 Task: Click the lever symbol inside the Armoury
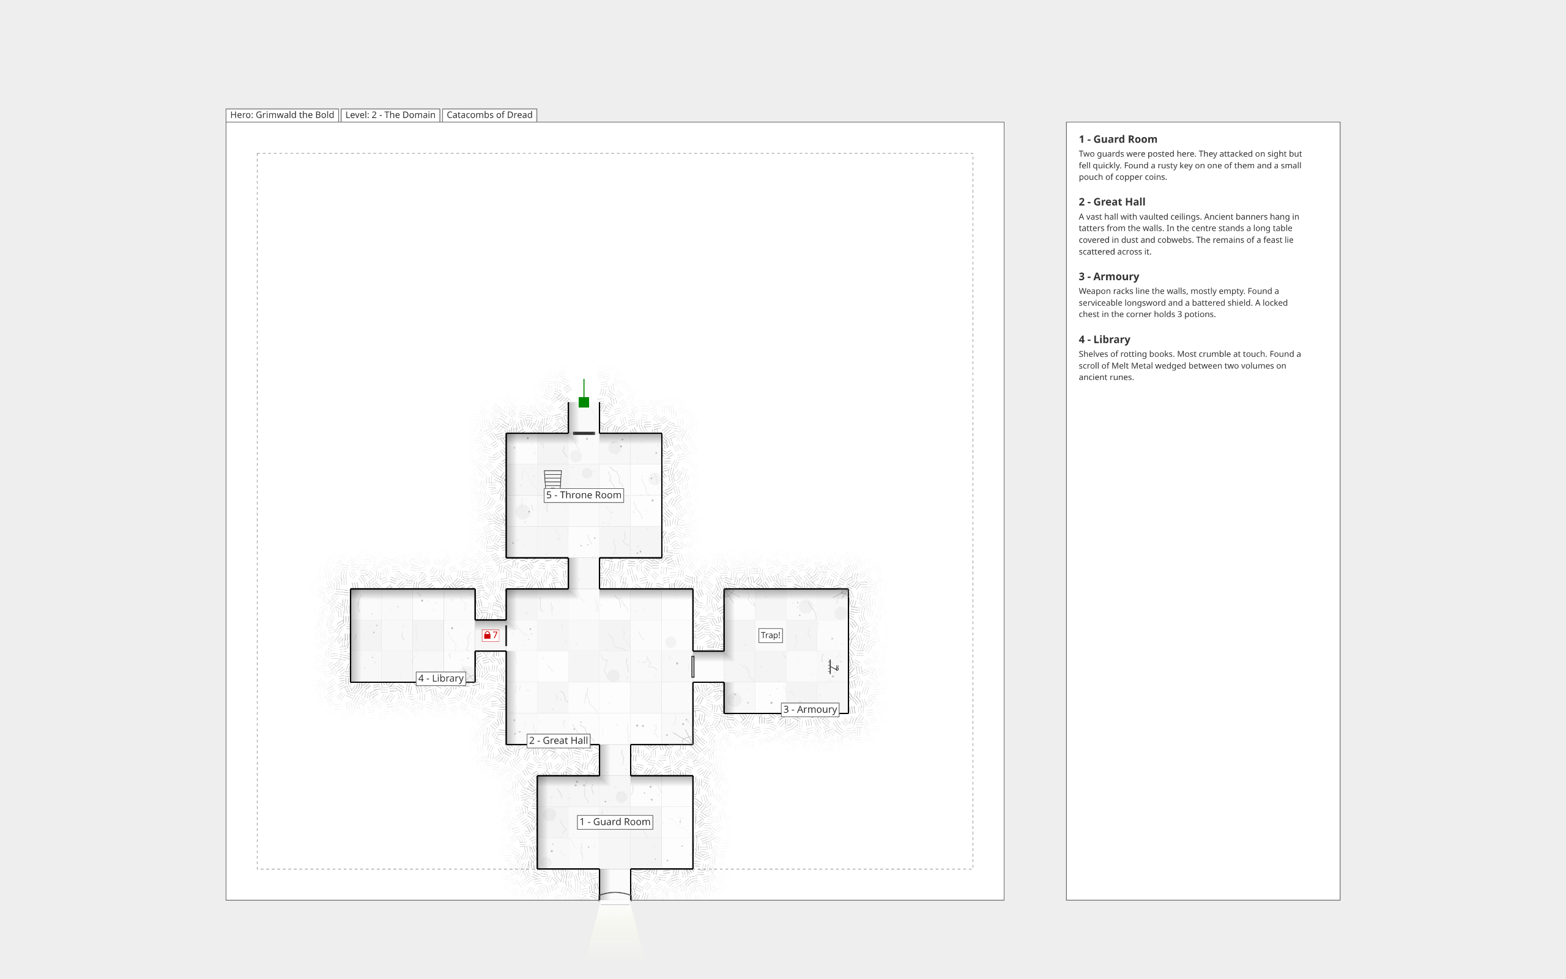833,667
